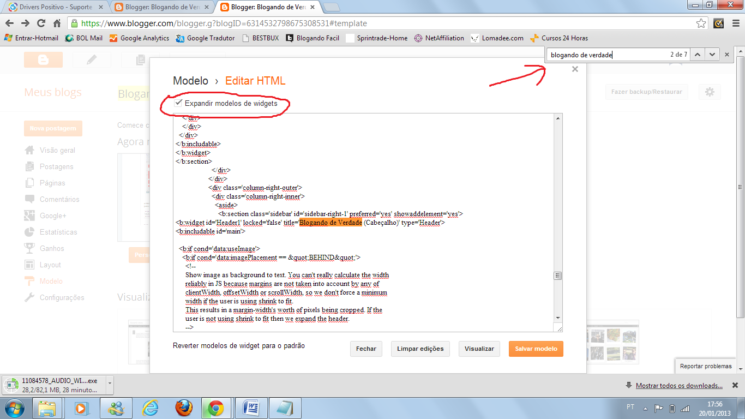This screenshot has width=745, height=419.
Task: Click Mostrar todos os downloads link
Action: [679, 385]
